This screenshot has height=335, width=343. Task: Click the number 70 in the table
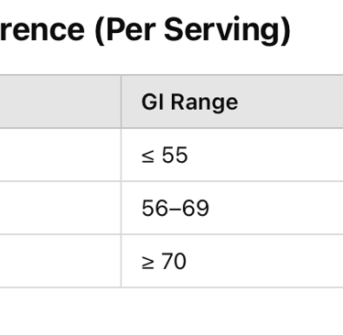coord(174,262)
